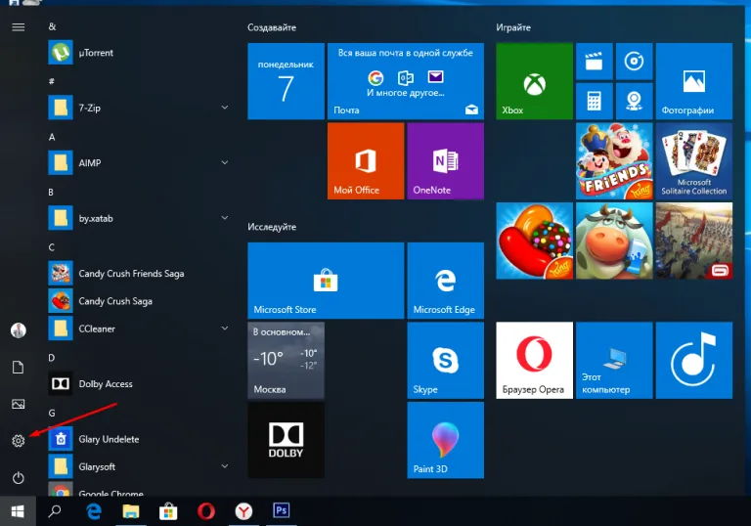Open the Skype tile
The width and height of the screenshot is (751, 526).
446,360
